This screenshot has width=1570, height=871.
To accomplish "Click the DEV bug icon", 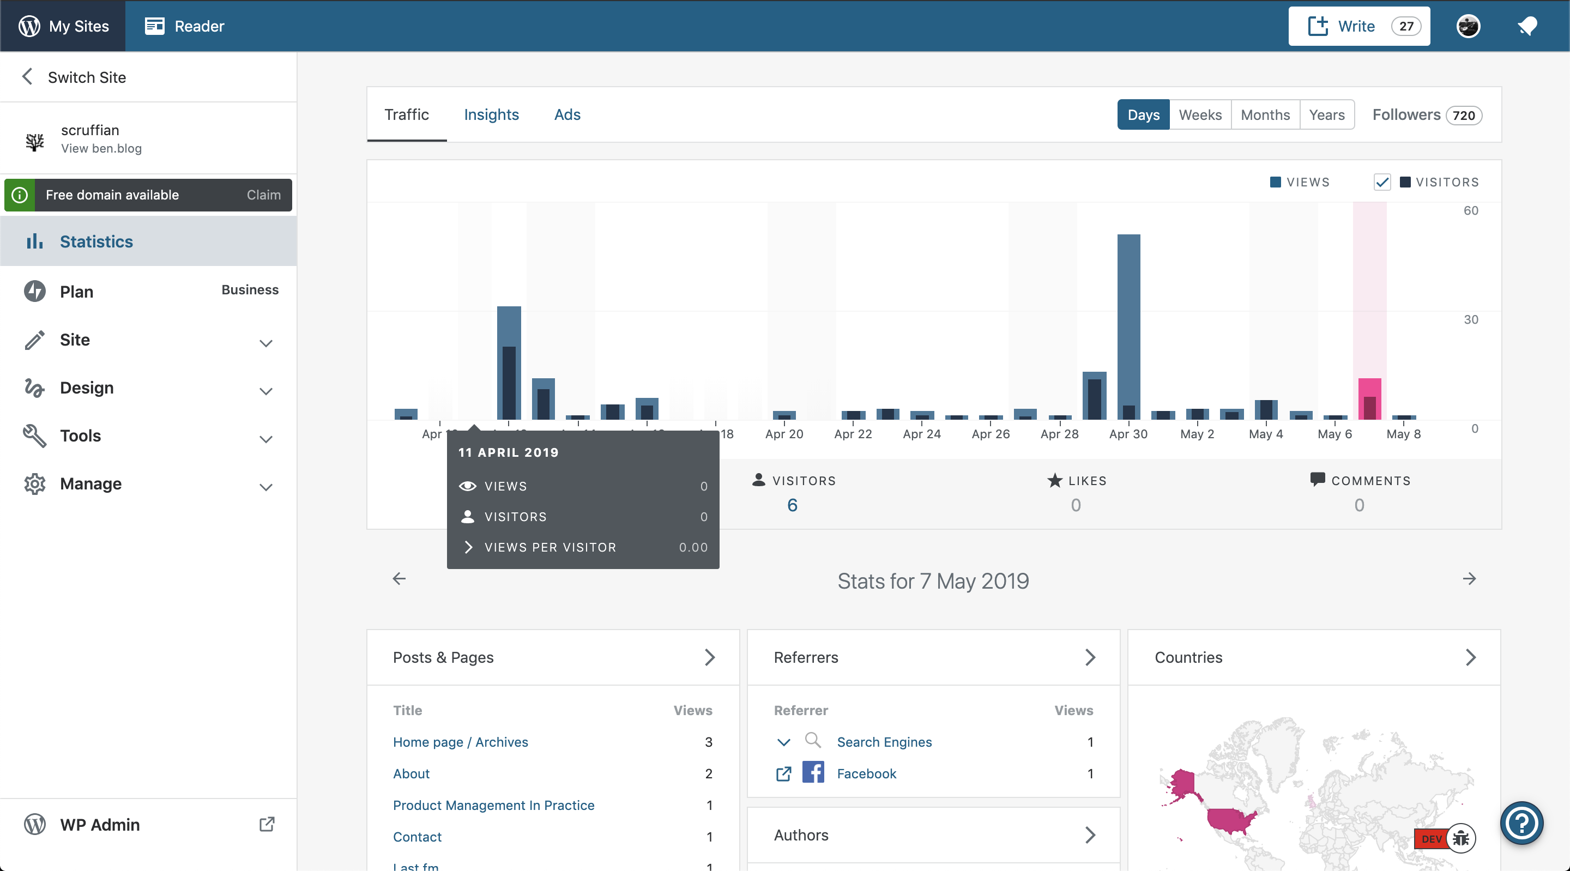I will tap(1461, 839).
